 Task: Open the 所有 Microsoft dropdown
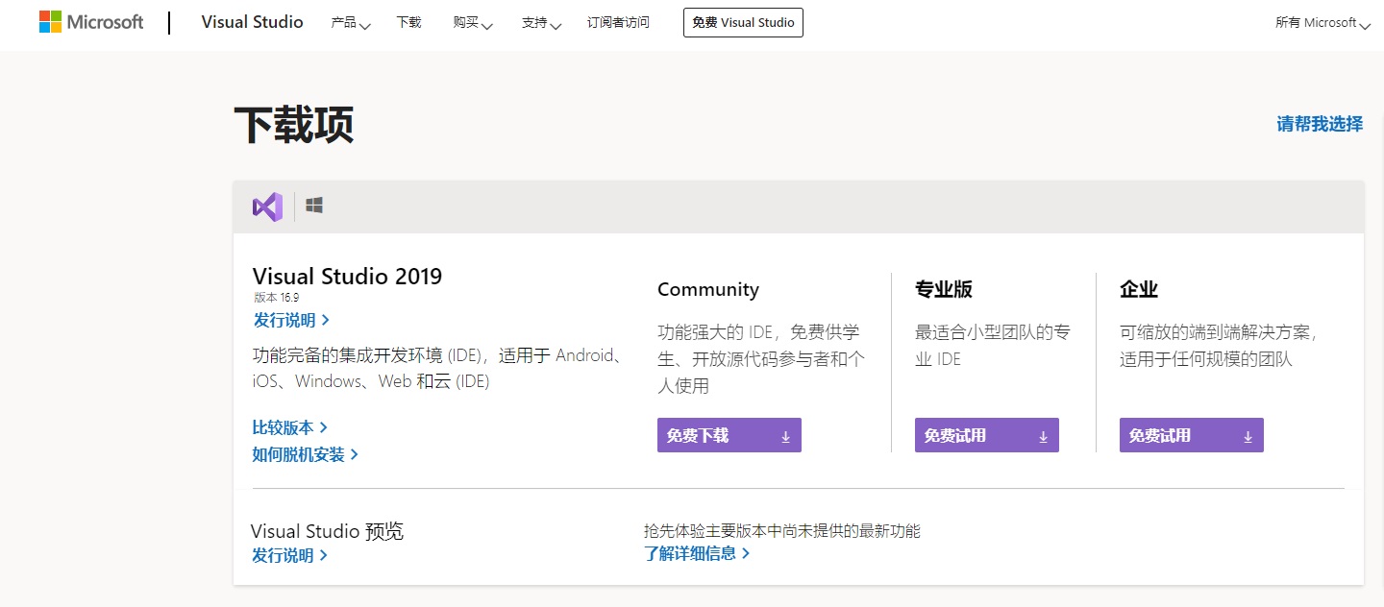(1322, 23)
